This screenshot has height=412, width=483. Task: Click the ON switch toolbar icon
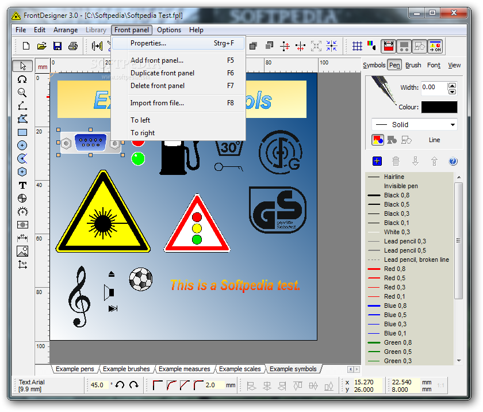pos(435,46)
